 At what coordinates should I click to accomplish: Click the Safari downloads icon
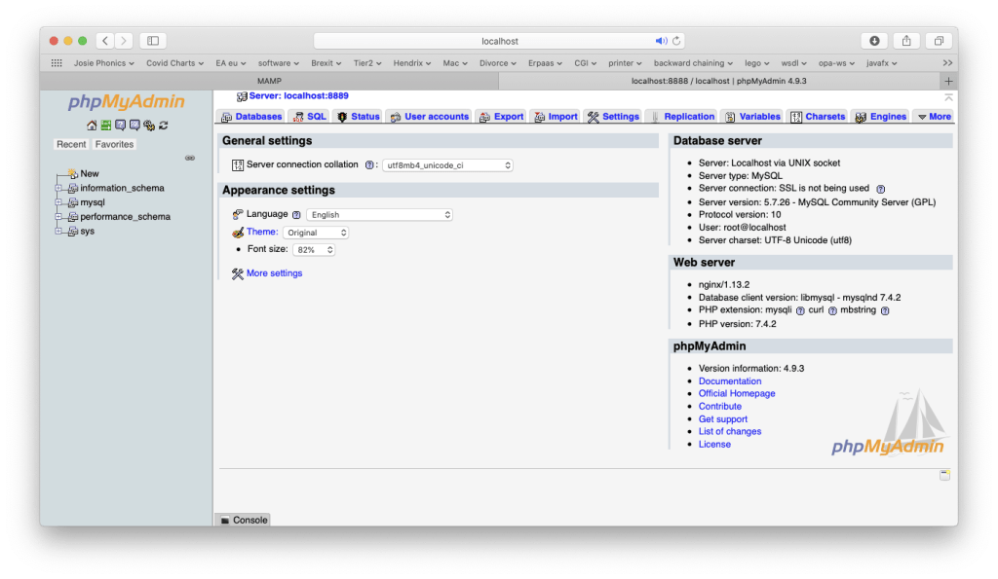874,41
